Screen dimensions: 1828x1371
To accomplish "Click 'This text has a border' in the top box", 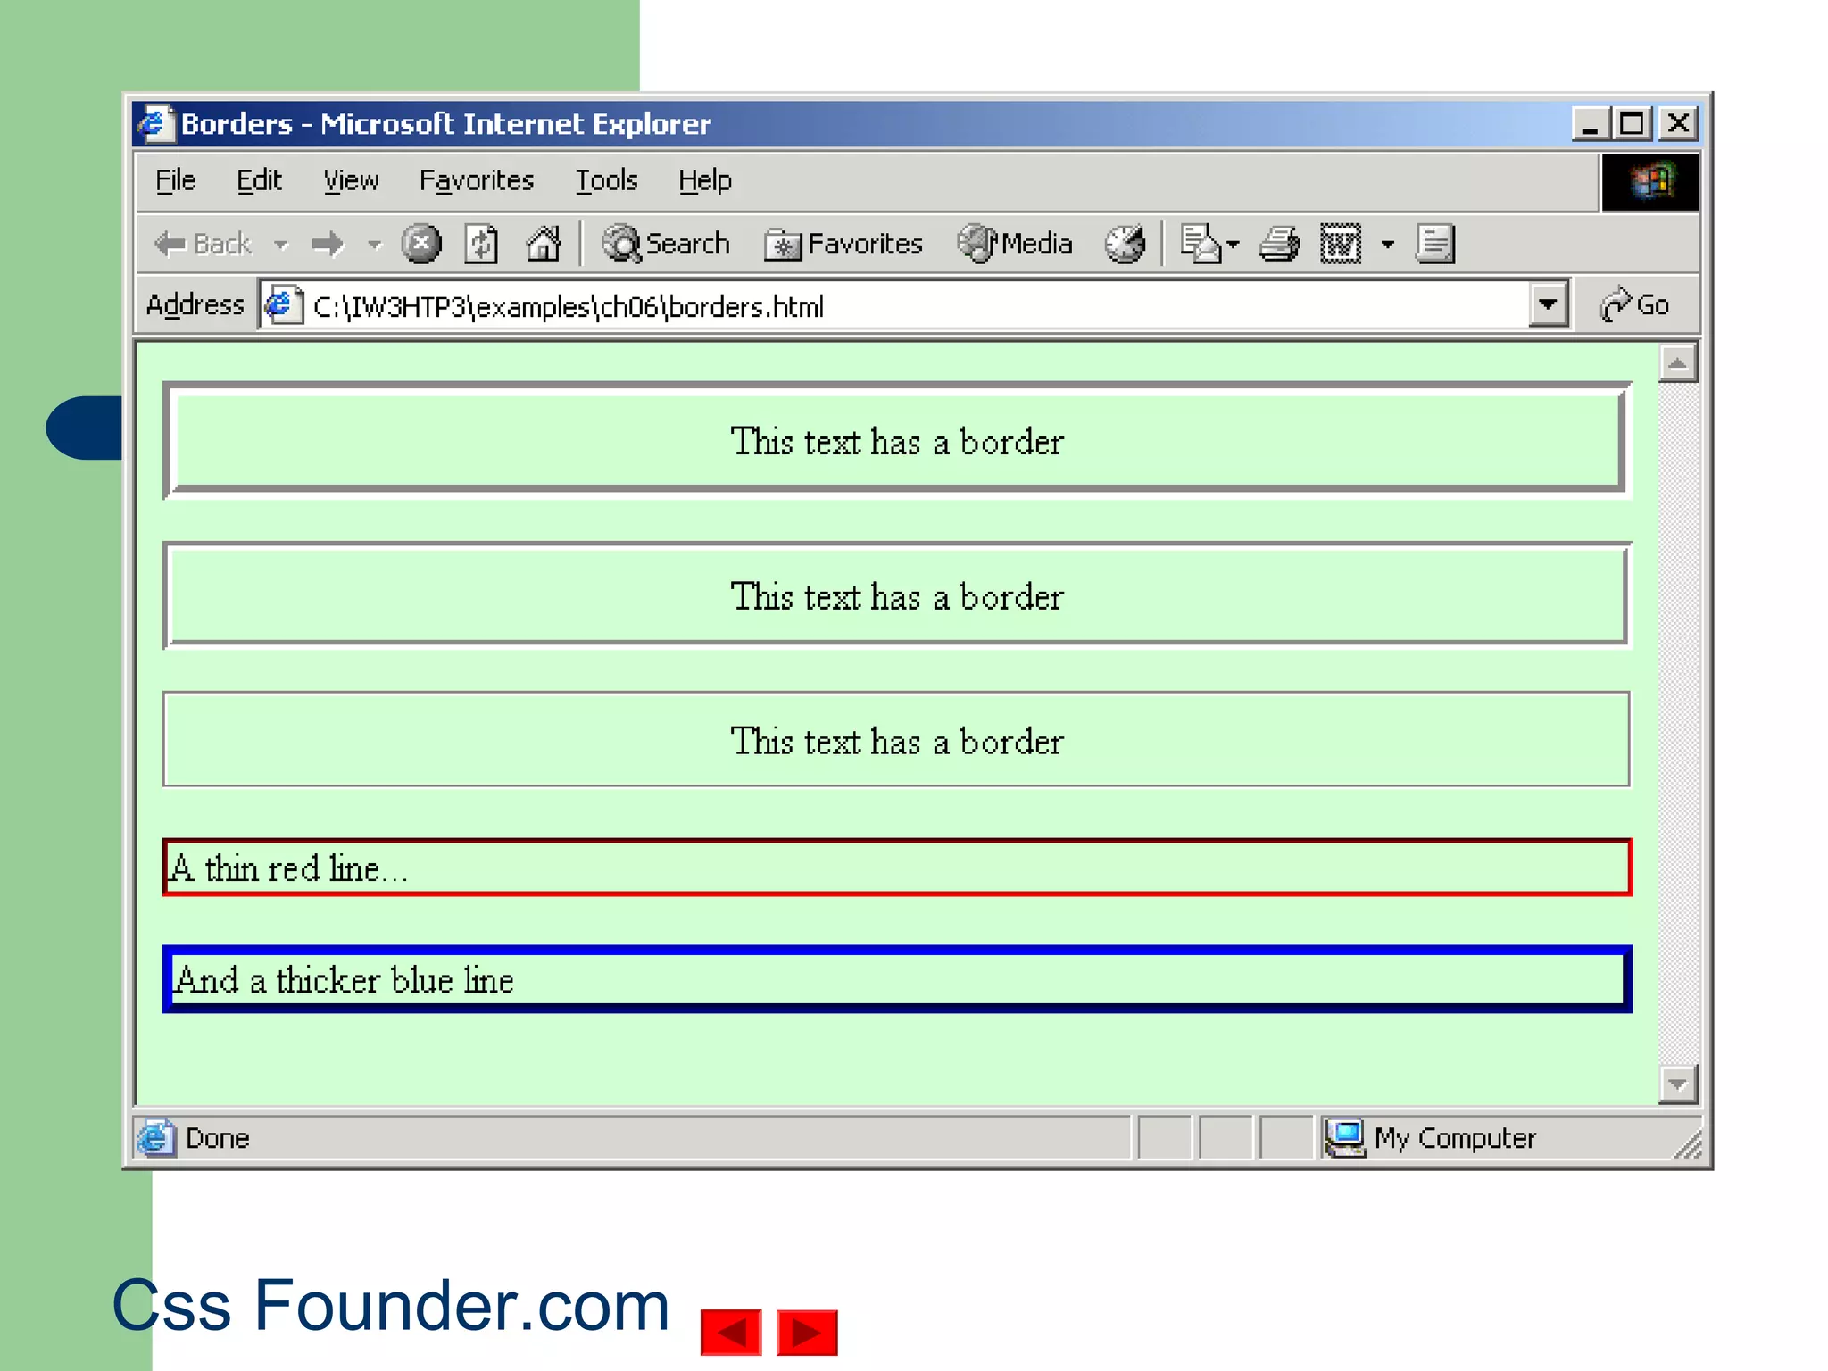I will 897,442.
